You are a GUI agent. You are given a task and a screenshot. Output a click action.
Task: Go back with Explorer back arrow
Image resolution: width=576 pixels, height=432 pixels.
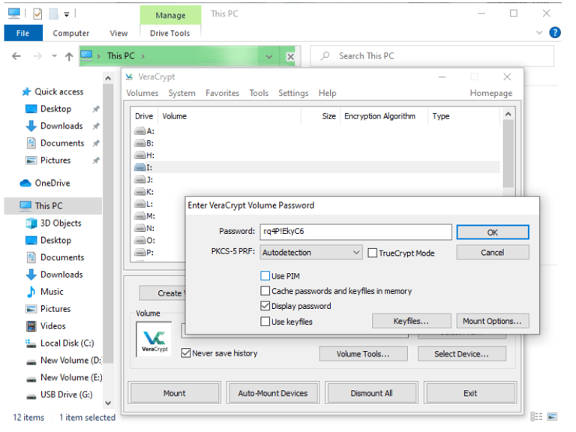coord(16,56)
